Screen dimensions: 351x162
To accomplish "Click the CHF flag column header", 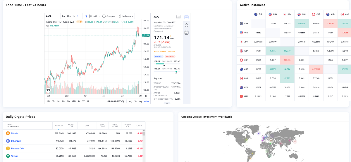I will point(316,14).
